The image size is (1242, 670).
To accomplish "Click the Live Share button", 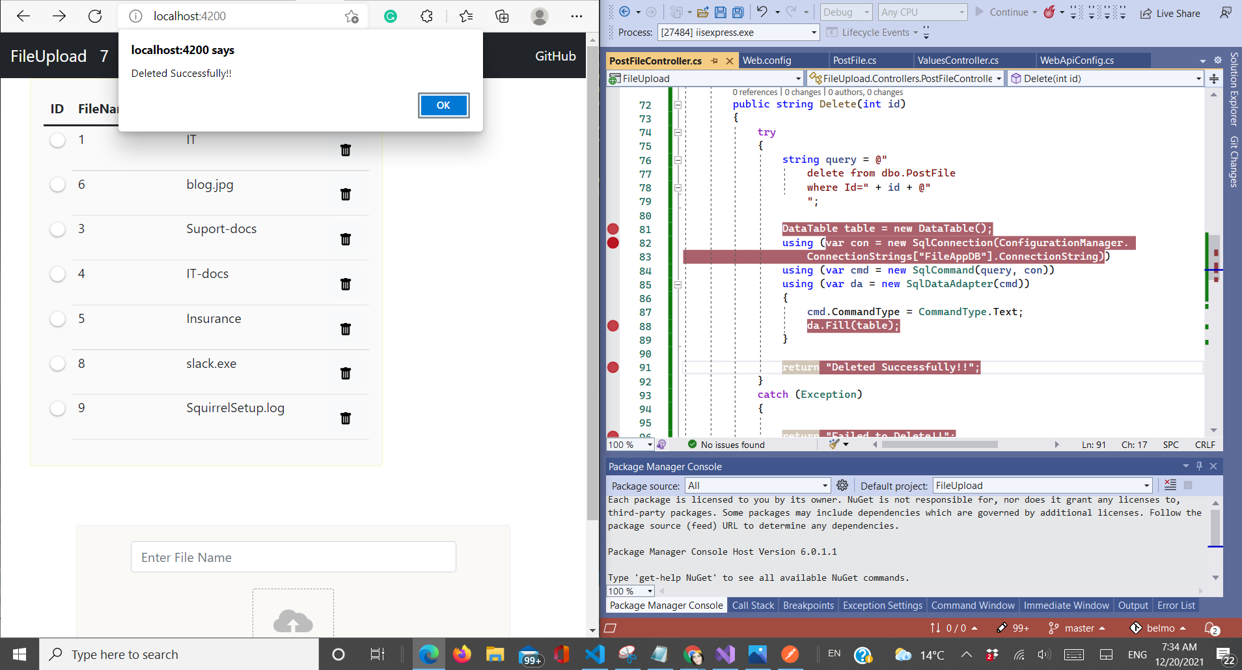I will coord(1170,13).
